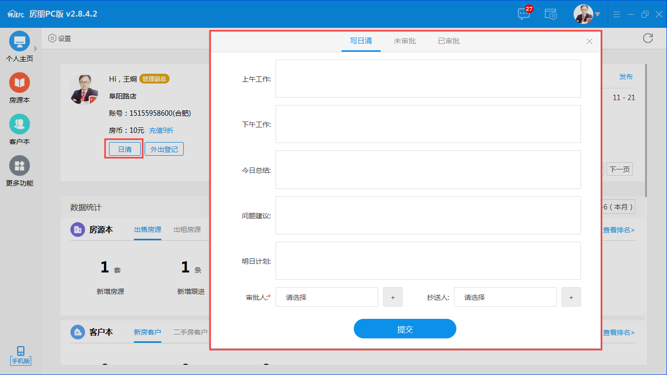The width and height of the screenshot is (667, 375).
Task: Click the 提交 button
Action: tap(405, 329)
